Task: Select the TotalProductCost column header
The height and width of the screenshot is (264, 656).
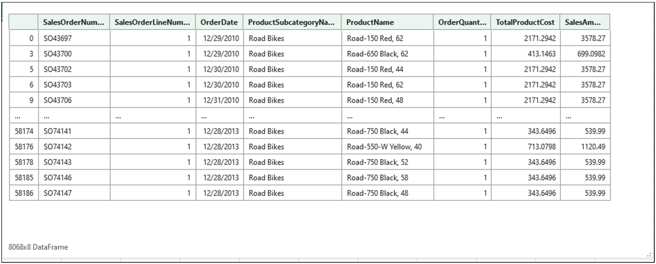Action: tap(524, 22)
